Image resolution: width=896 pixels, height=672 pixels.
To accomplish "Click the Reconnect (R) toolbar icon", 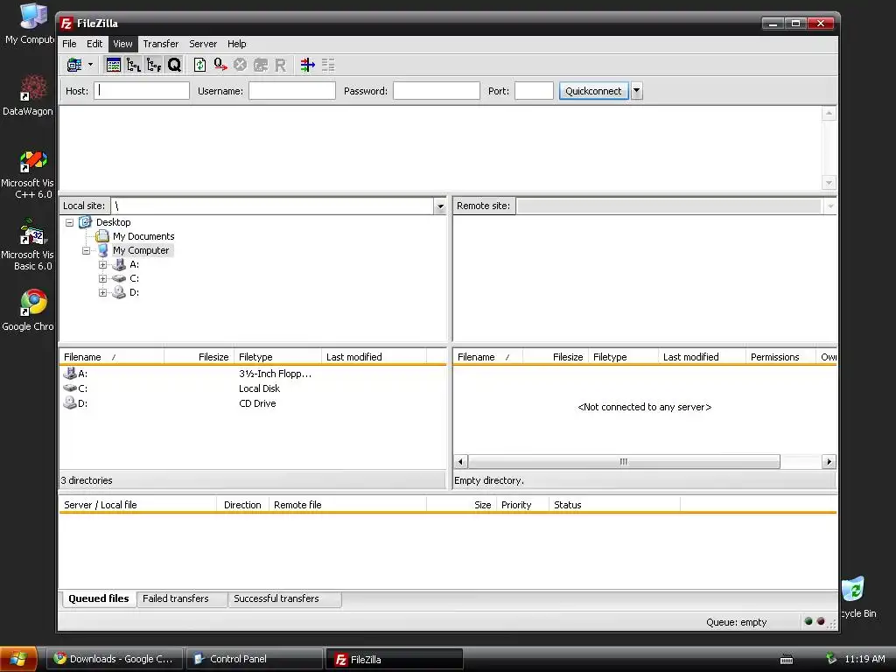I will point(280,65).
